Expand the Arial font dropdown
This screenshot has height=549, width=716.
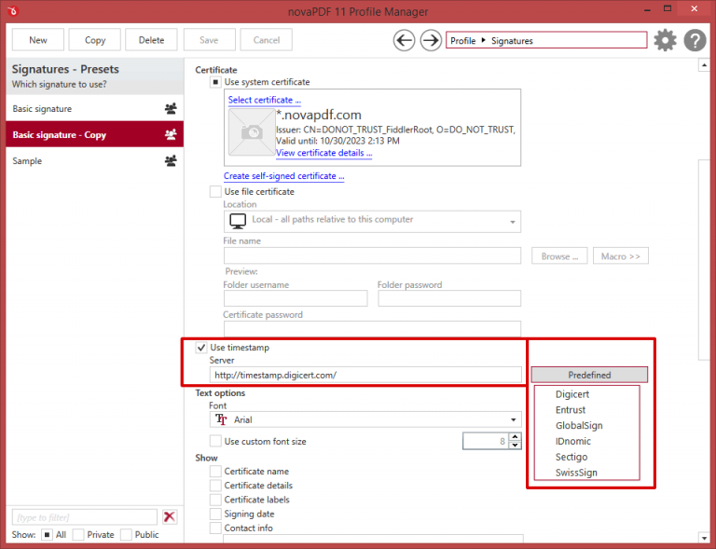point(513,420)
